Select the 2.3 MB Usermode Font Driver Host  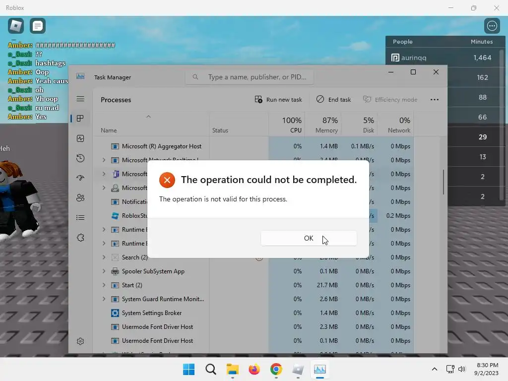(254, 327)
